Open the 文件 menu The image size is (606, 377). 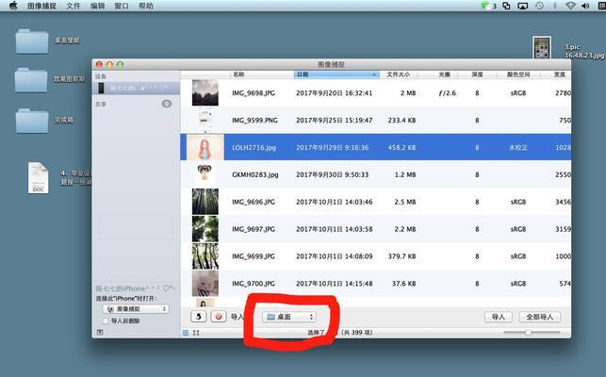(74, 6)
